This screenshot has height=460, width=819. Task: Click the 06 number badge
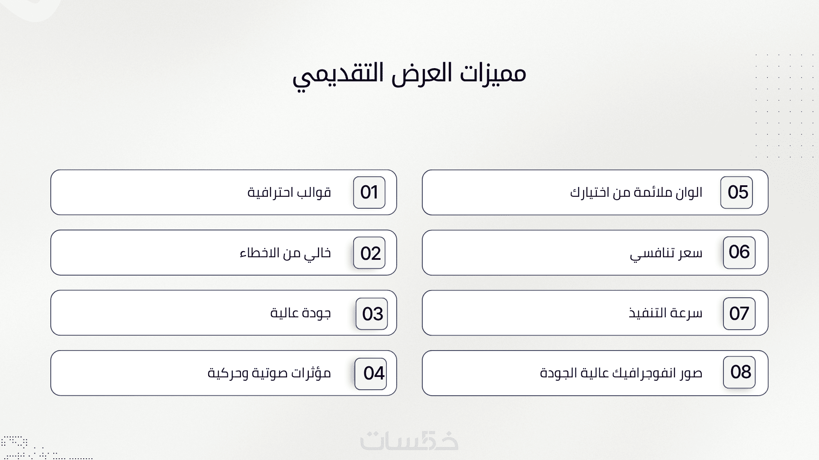click(x=739, y=253)
